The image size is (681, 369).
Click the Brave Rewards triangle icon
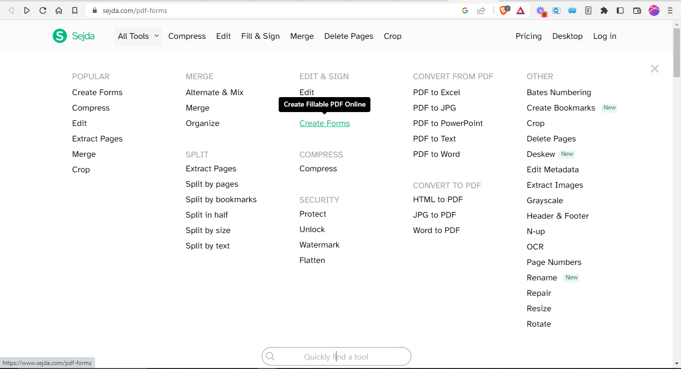[520, 10]
